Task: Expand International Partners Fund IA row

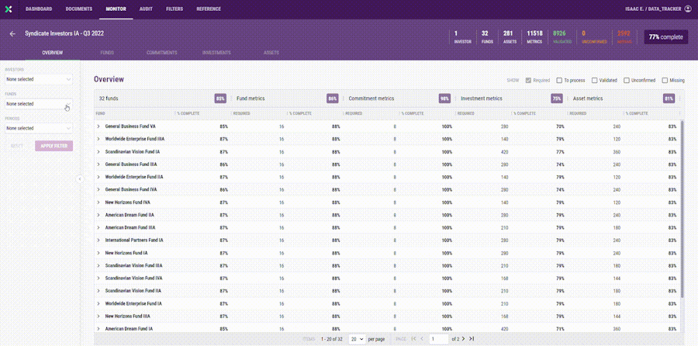Action: [x=98, y=240]
